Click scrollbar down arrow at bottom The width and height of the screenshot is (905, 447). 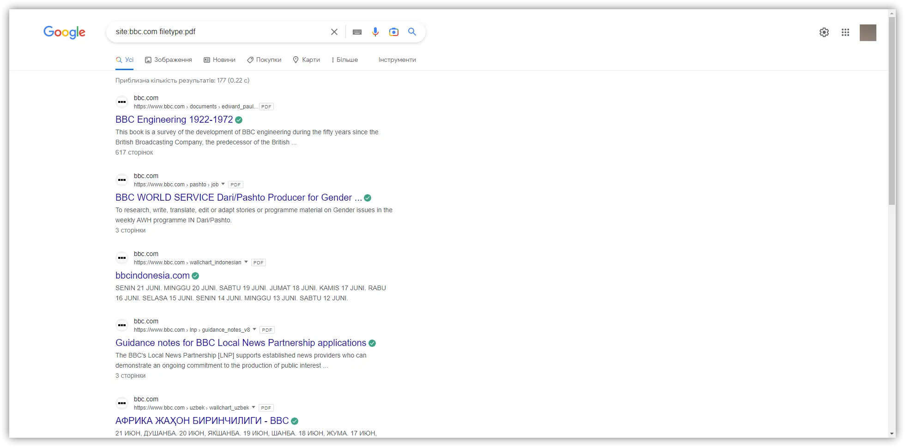pyautogui.click(x=892, y=434)
